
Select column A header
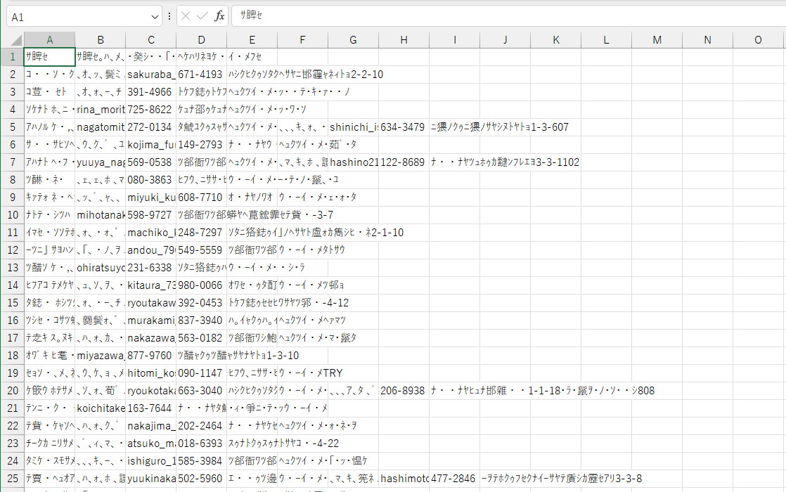click(x=49, y=40)
